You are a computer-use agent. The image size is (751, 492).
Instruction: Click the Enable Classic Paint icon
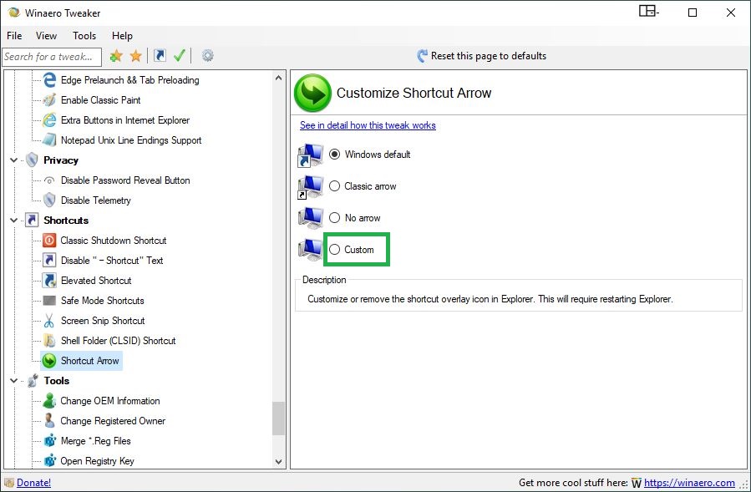[x=49, y=100]
